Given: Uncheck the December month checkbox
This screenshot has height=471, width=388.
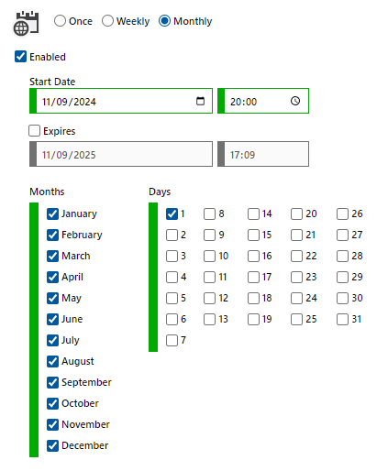Looking at the screenshot, I should [52, 445].
